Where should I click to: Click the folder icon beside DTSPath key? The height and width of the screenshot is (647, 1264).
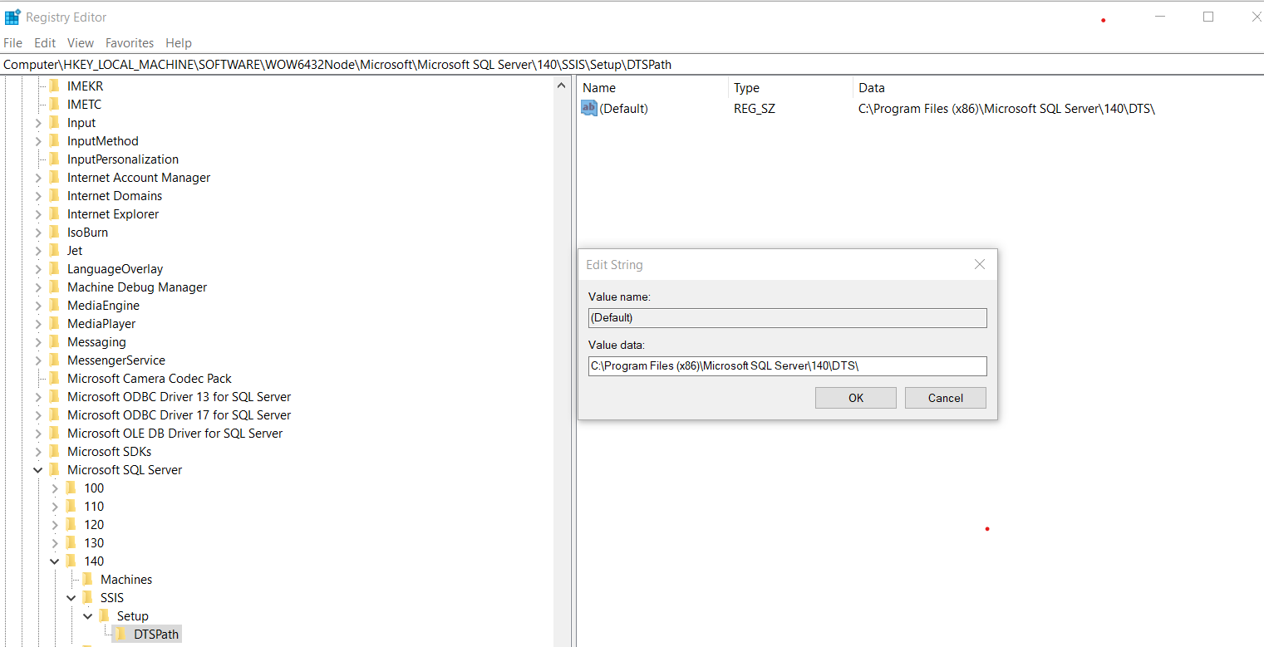pyautogui.click(x=121, y=634)
